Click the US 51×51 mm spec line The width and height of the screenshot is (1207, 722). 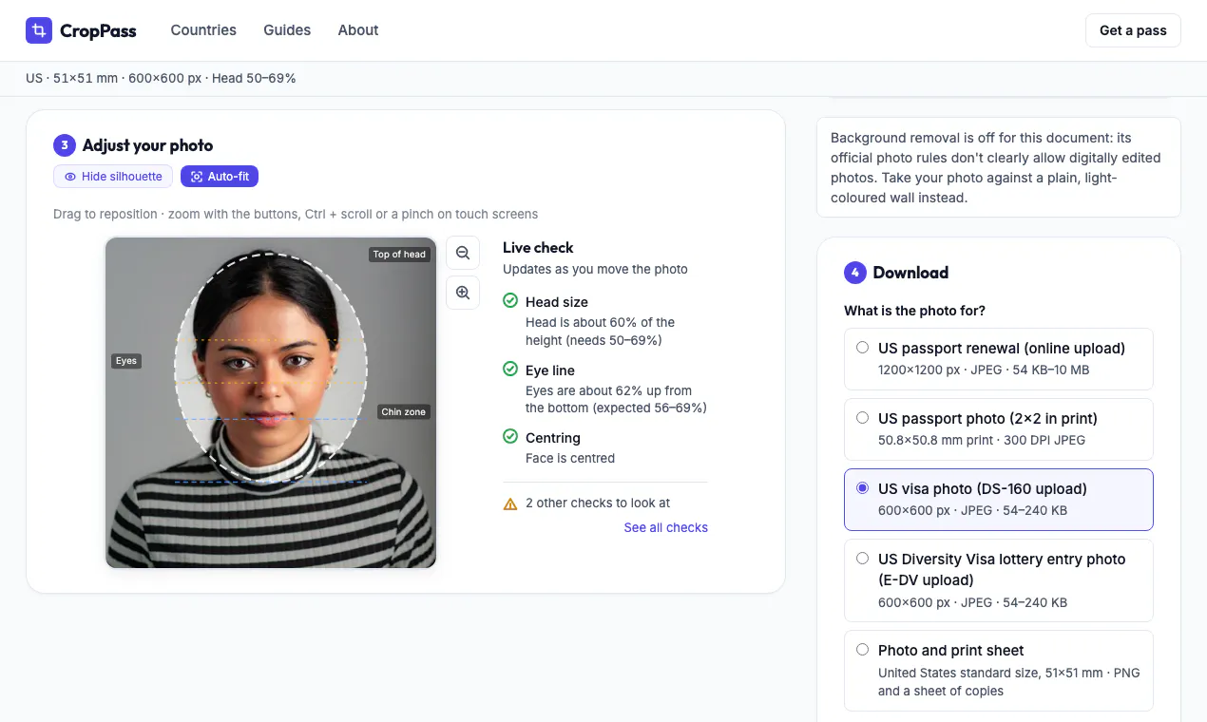pyautogui.click(x=161, y=79)
